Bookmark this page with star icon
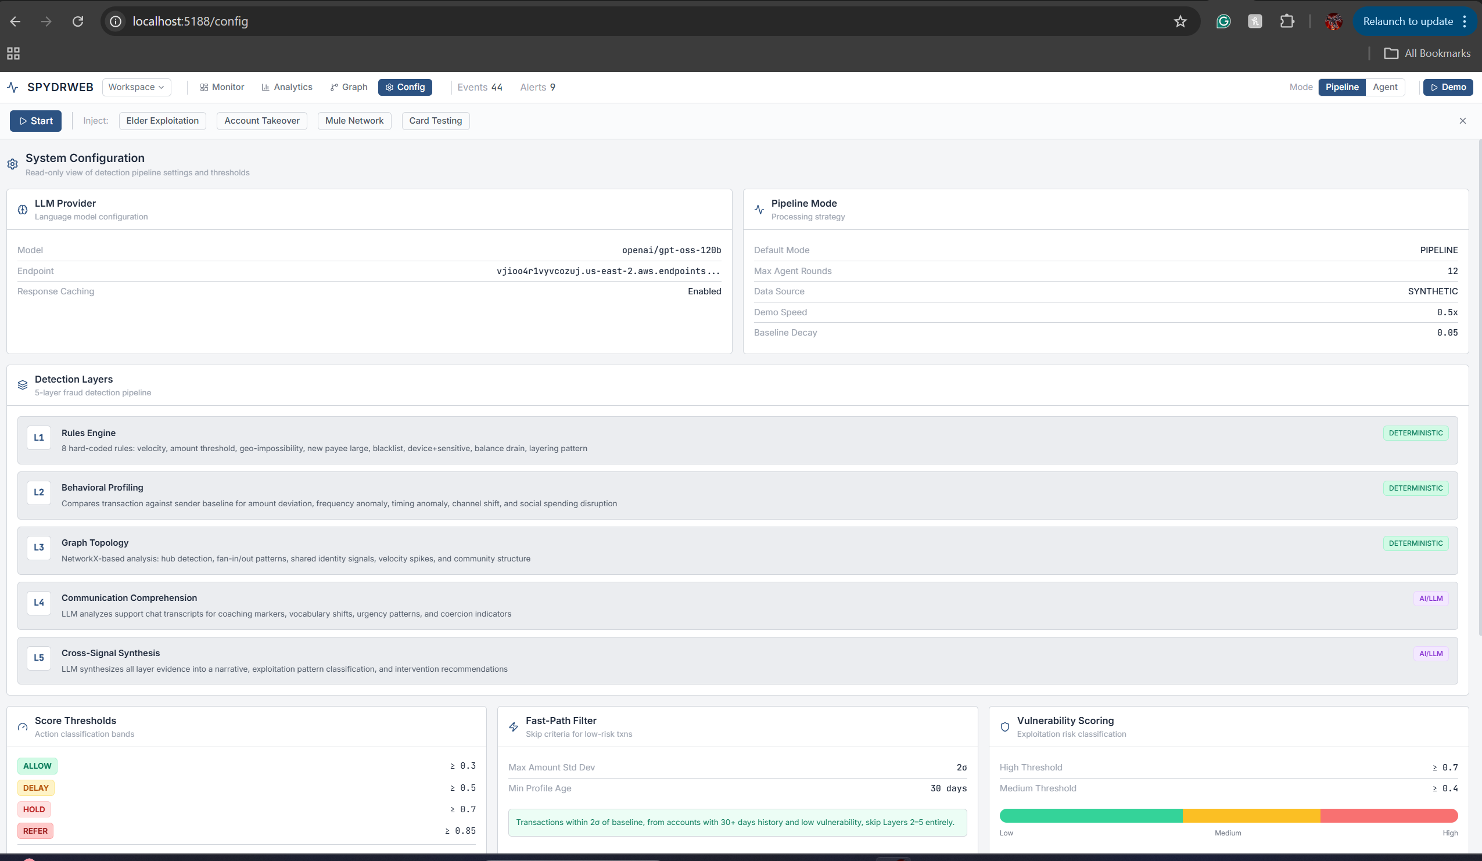This screenshot has width=1482, height=861. tap(1180, 21)
